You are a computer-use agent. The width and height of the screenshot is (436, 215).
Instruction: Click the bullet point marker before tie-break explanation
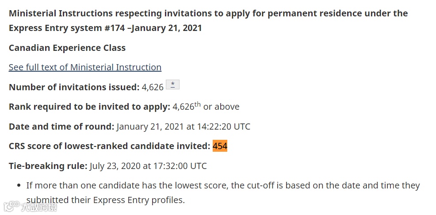(19, 185)
